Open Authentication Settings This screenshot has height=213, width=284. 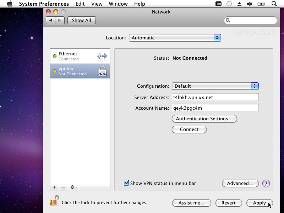point(204,119)
